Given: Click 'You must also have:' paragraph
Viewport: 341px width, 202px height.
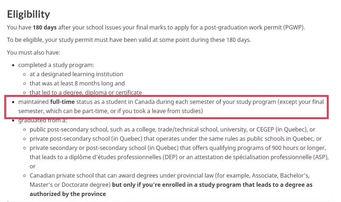Looking at the screenshot, I should 33,53.
